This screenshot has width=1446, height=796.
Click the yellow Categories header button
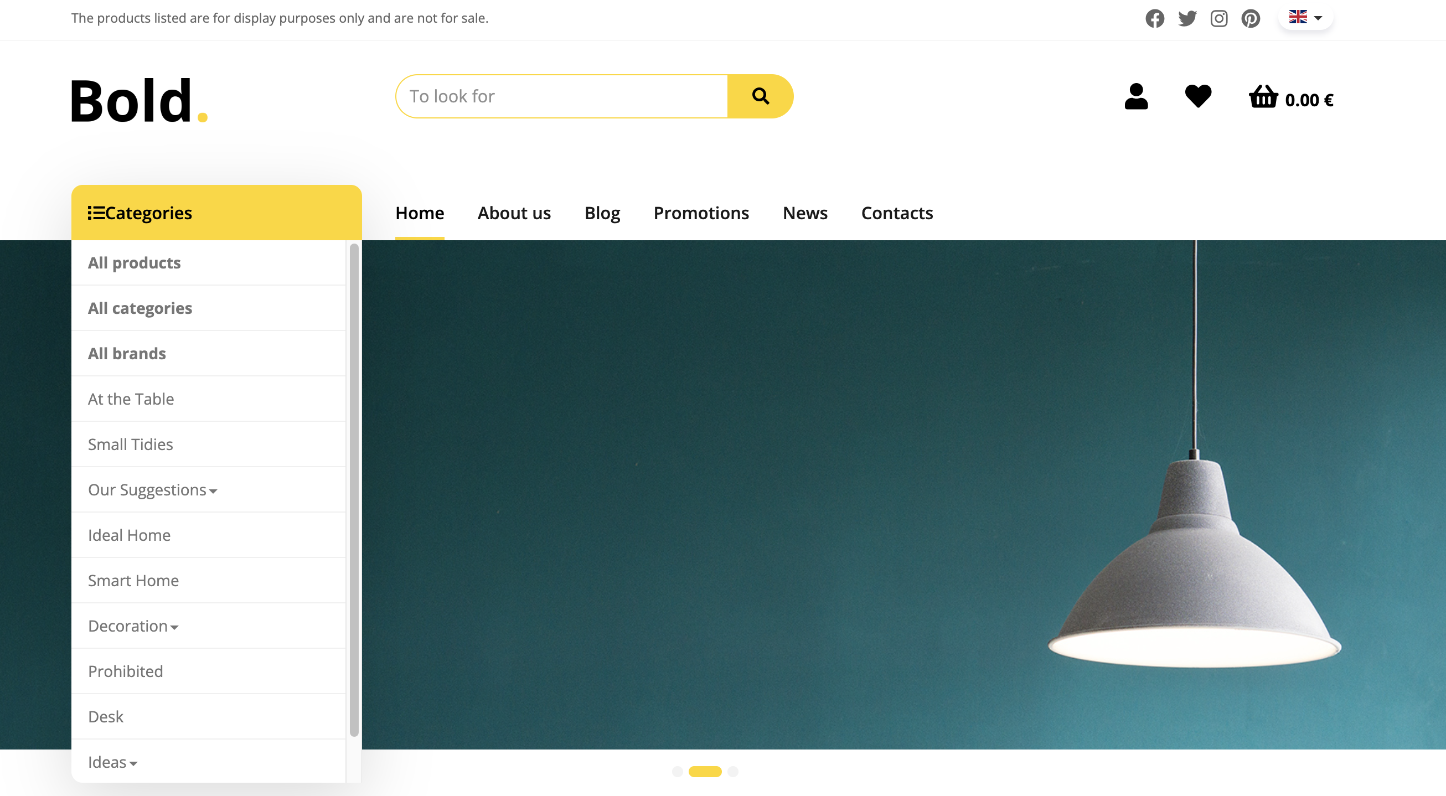[x=216, y=213]
